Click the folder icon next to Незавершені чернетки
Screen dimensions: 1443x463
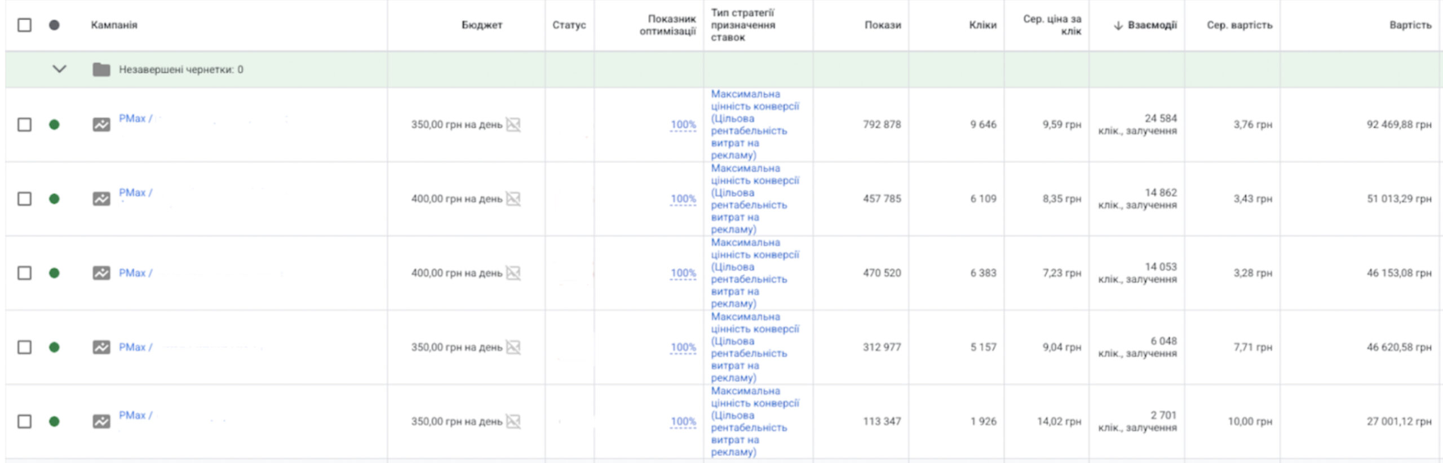101,69
